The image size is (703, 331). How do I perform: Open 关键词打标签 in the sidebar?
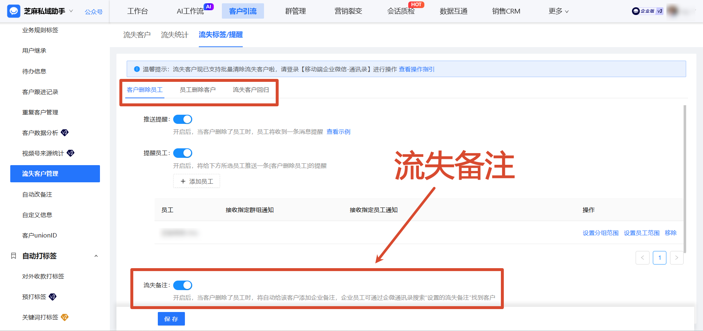(x=40, y=317)
